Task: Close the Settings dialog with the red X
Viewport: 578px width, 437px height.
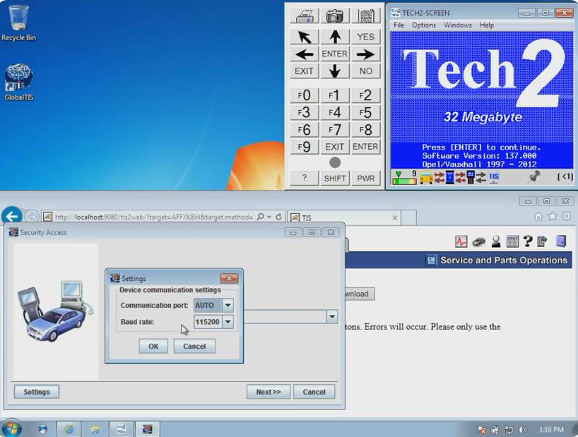Action: (x=229, y=278)
